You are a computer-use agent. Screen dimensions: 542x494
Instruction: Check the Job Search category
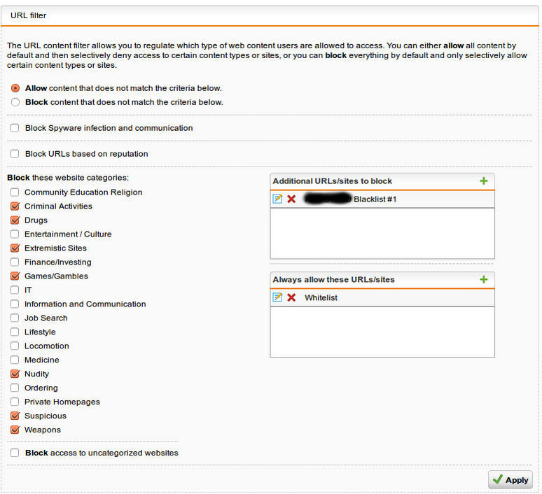pos(15,318)
